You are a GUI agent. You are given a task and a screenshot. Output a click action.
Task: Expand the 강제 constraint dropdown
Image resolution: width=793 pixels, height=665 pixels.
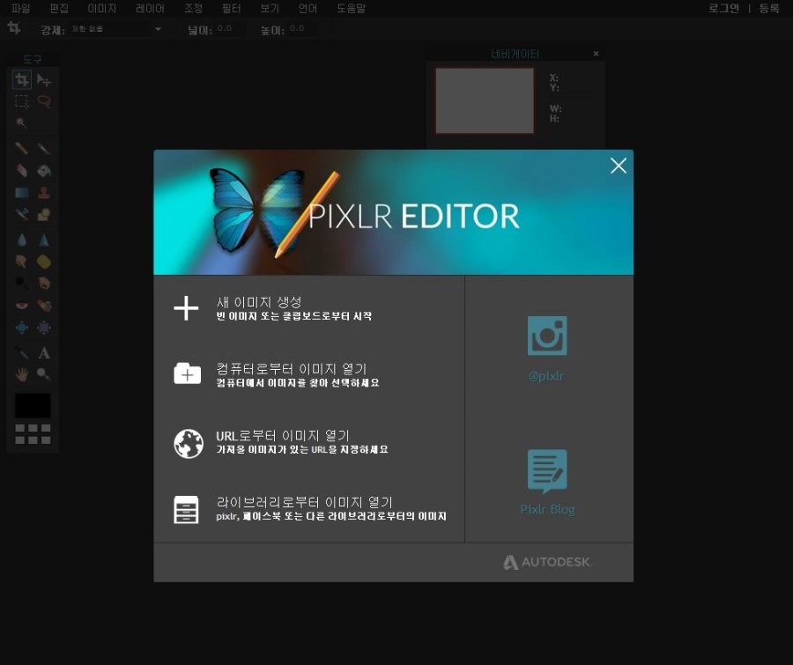click(115, 29)
